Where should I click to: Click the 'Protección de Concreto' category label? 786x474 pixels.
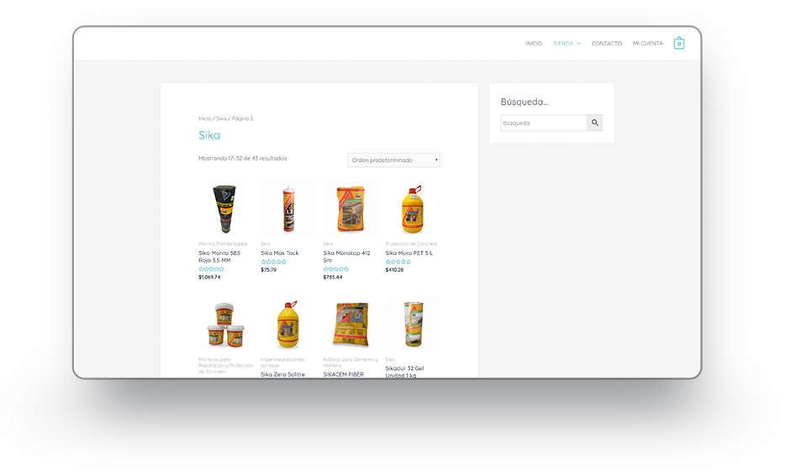click(x=412, y=244)
